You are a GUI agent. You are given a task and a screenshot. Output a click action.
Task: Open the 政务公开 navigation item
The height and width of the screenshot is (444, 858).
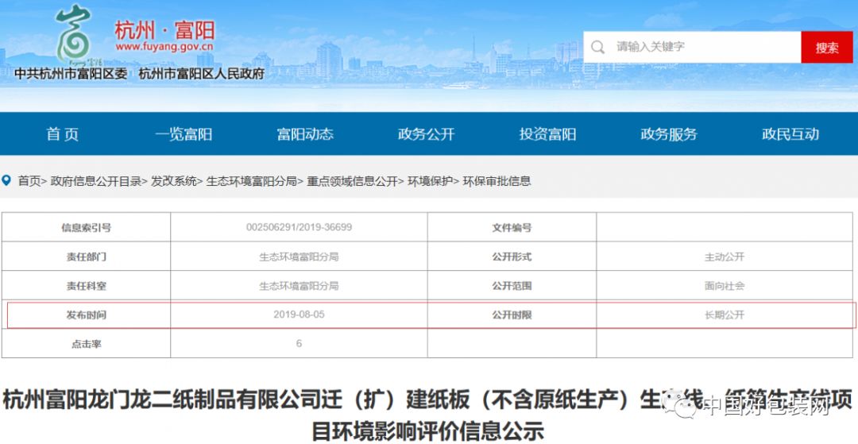tap(427, 134)
